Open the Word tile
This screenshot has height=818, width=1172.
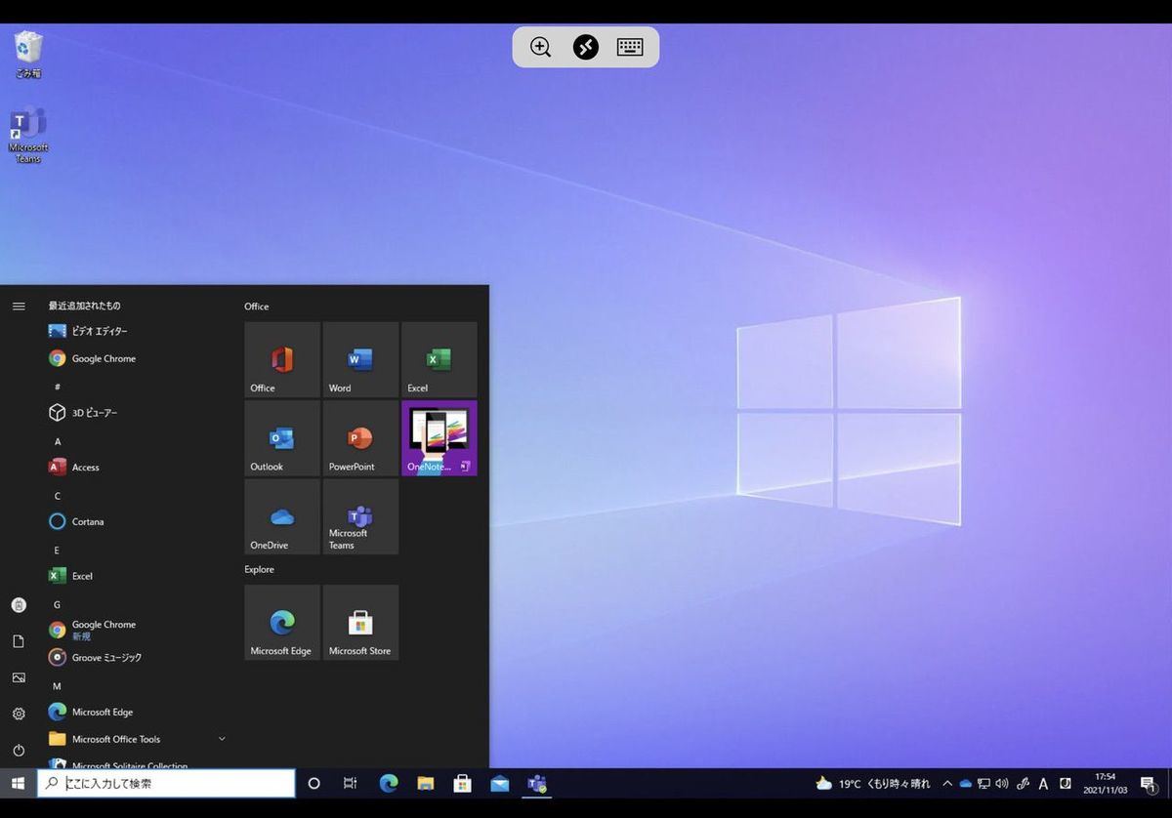(x=360, y=359)
